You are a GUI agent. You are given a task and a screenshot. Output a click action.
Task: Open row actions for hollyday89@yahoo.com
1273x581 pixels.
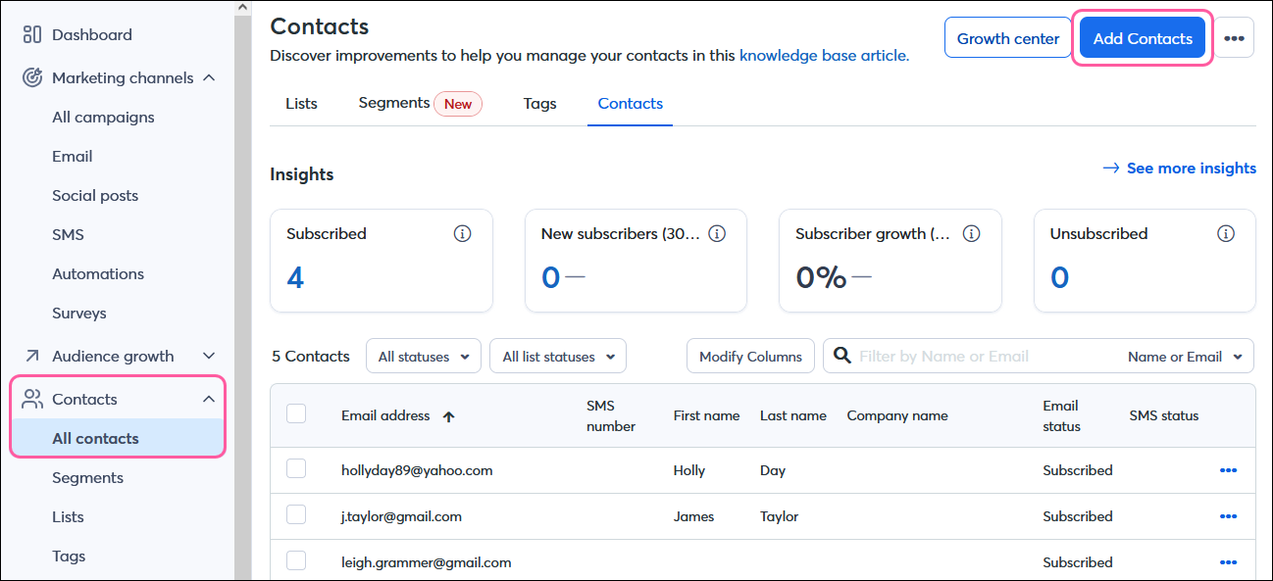coord(1228,470)
